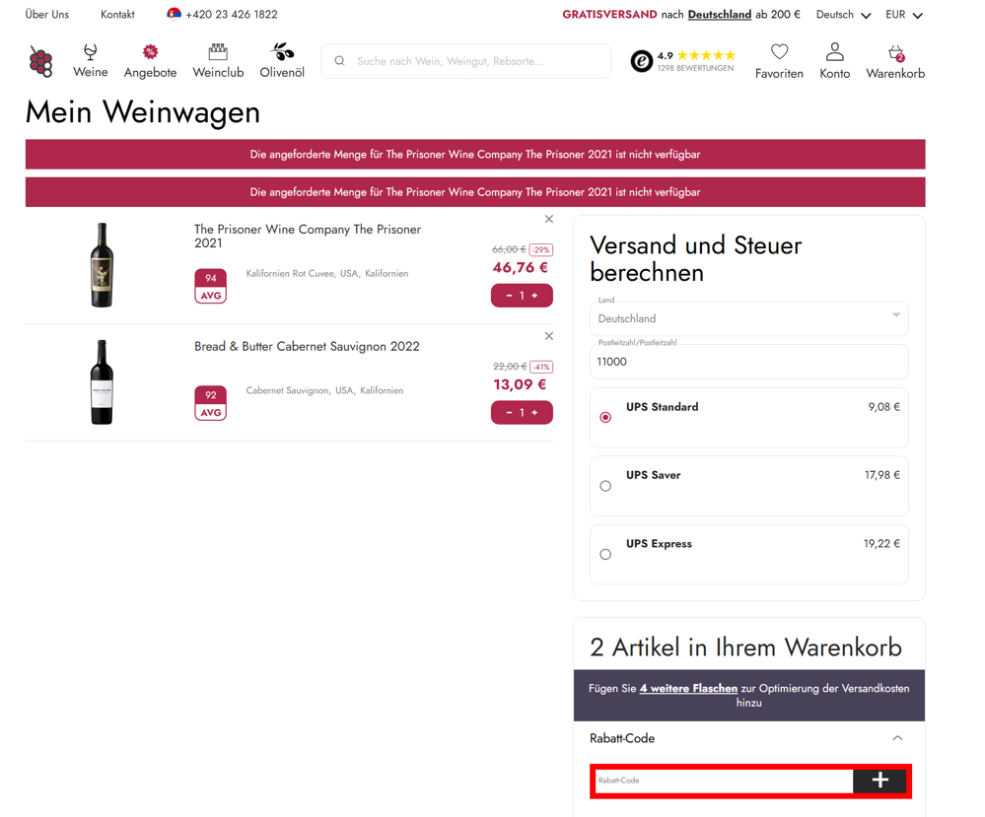
Task: Click The Prisoner bottle thumbnail
Action: pos(102,265)
